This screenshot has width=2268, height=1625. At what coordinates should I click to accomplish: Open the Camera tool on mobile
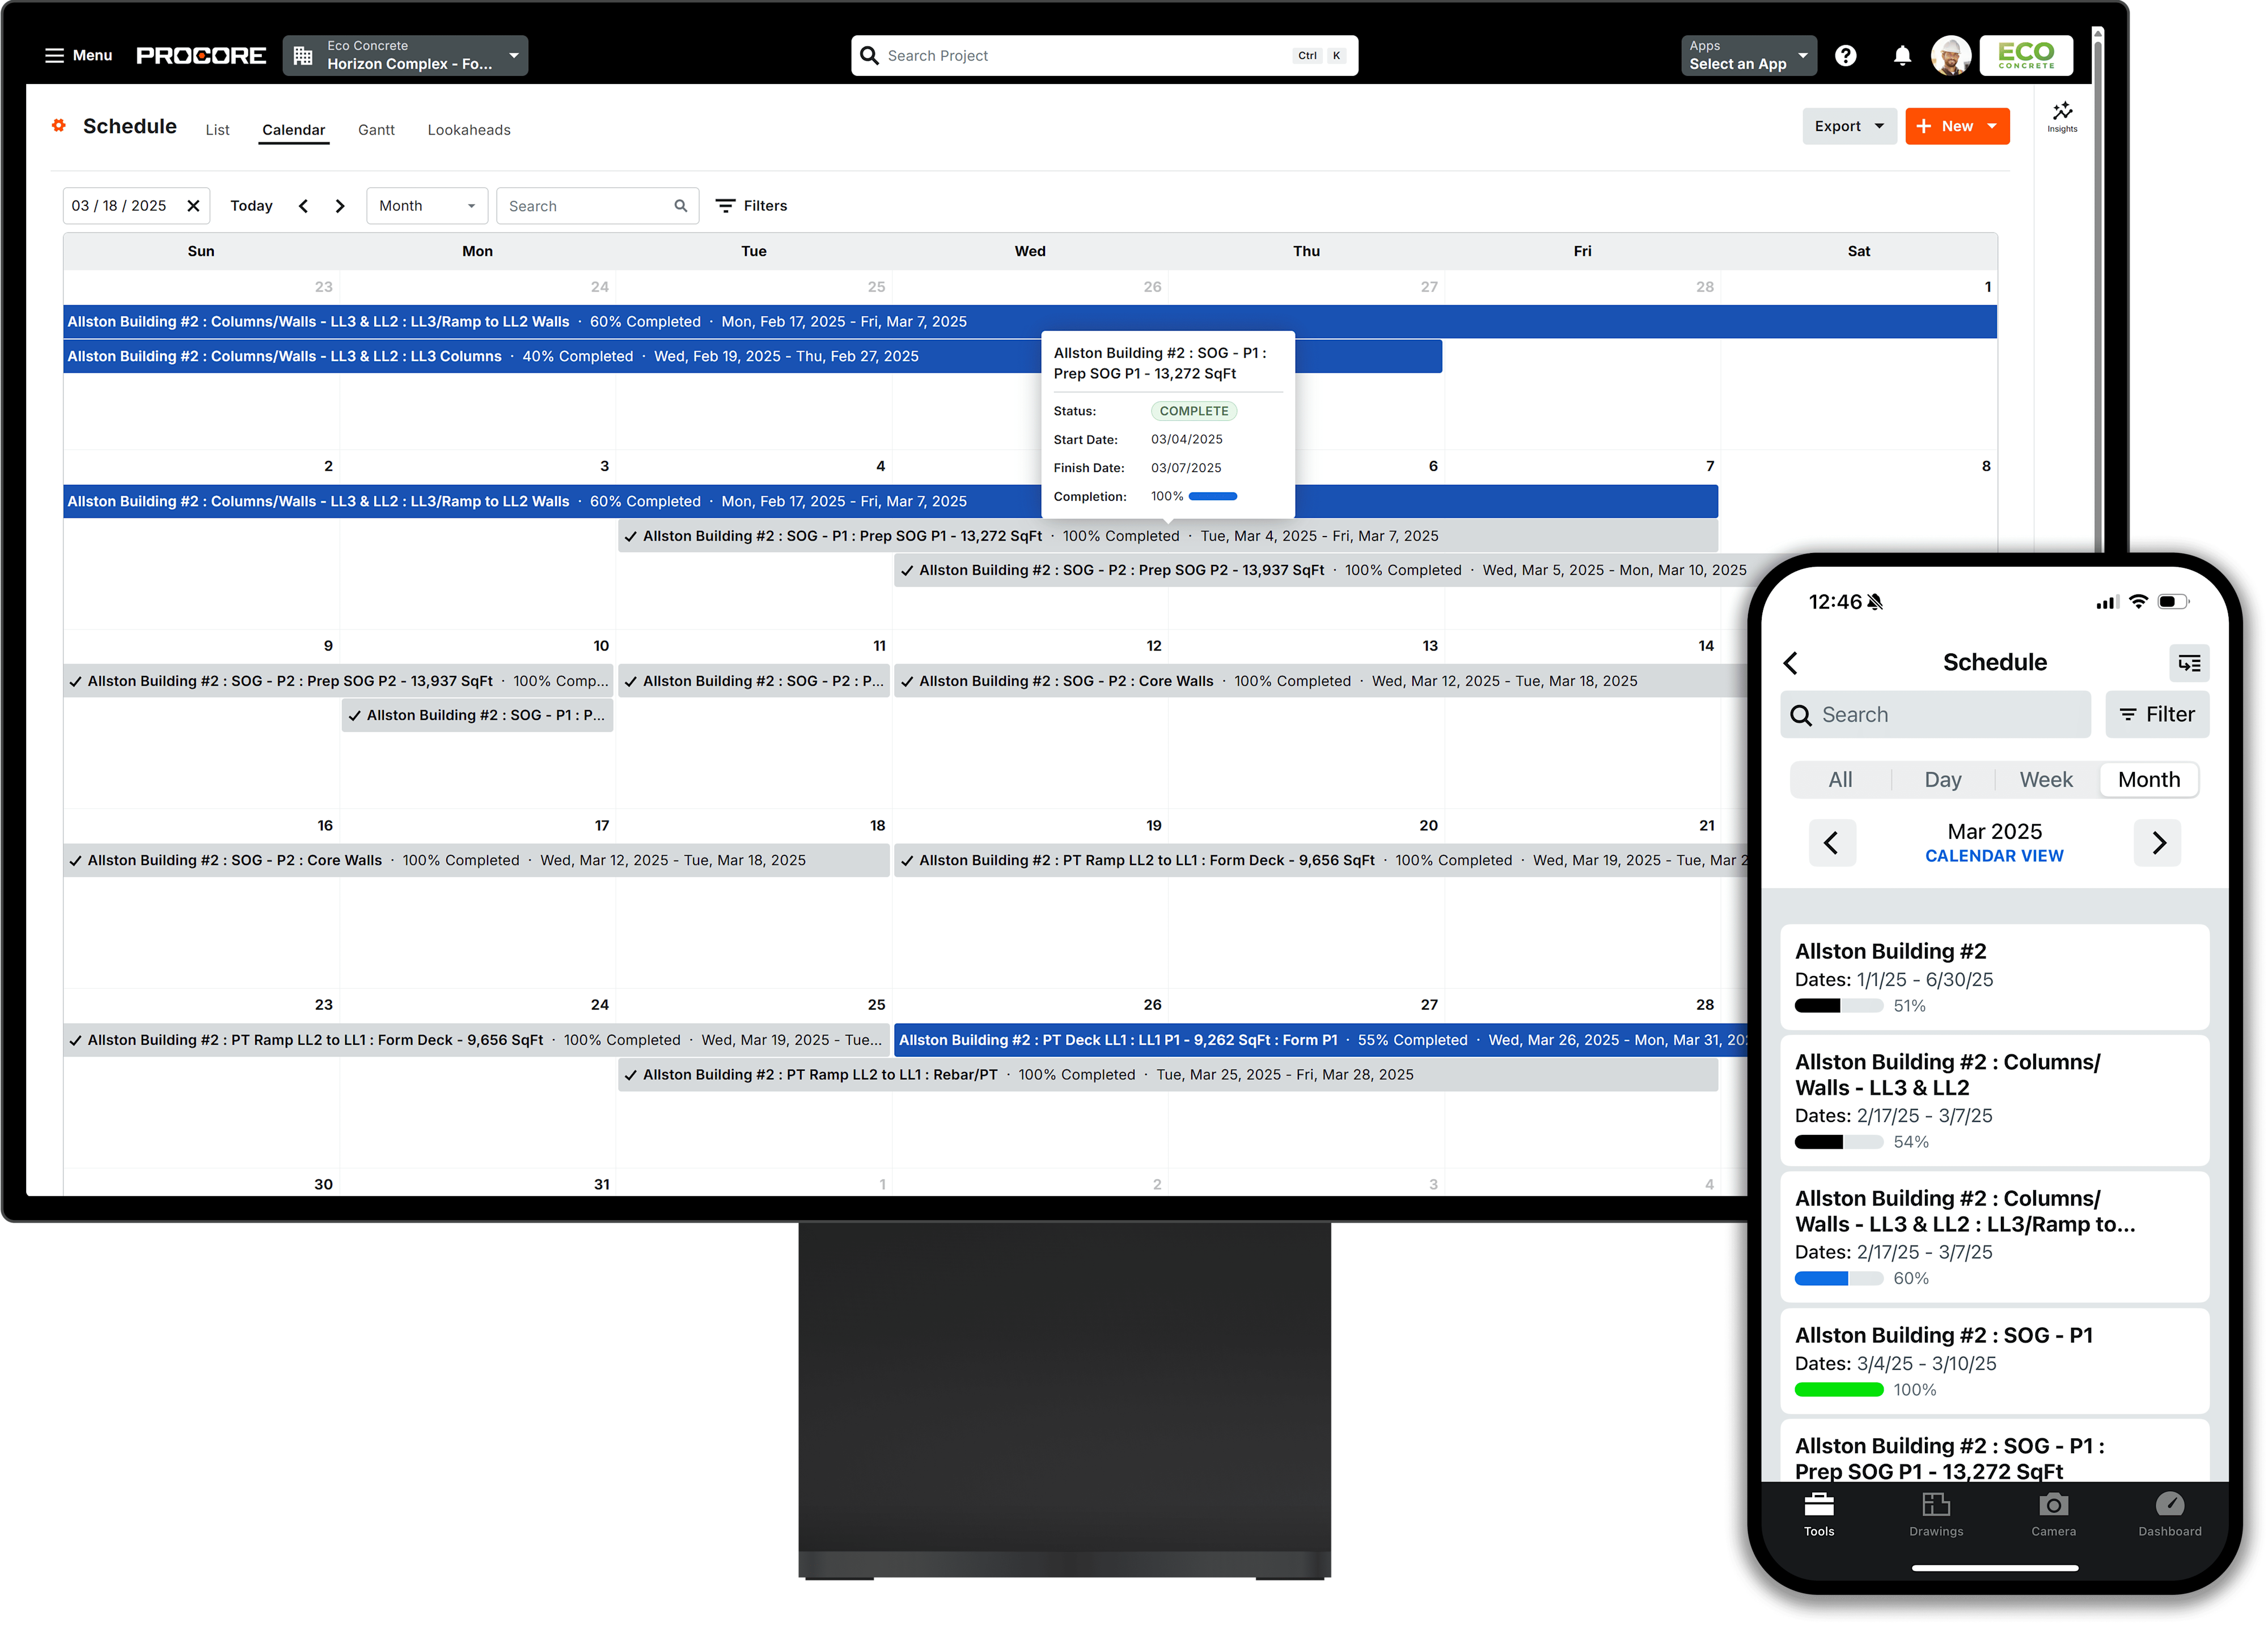2054,1514
